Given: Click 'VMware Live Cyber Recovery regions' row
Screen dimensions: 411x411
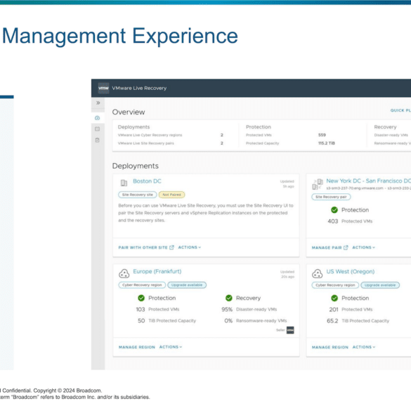Looking at the screenshot, I should click(x=171, y=135).
